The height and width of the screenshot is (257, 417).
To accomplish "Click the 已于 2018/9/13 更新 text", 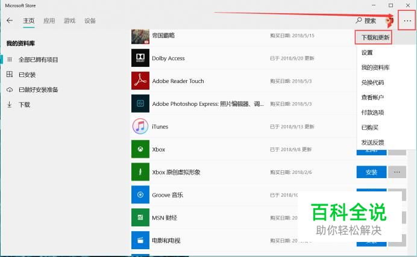I will (x=292, y=126).
